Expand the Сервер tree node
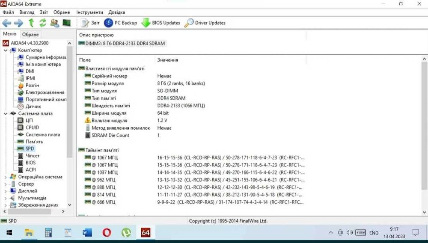 6,184
